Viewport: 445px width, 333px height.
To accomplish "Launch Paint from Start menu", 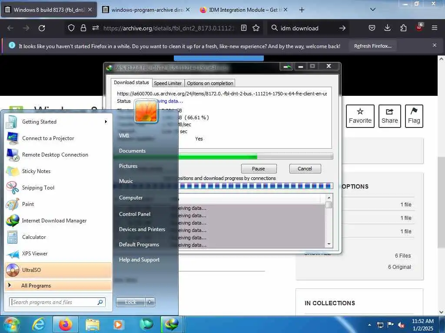I will tap(58, 204).
